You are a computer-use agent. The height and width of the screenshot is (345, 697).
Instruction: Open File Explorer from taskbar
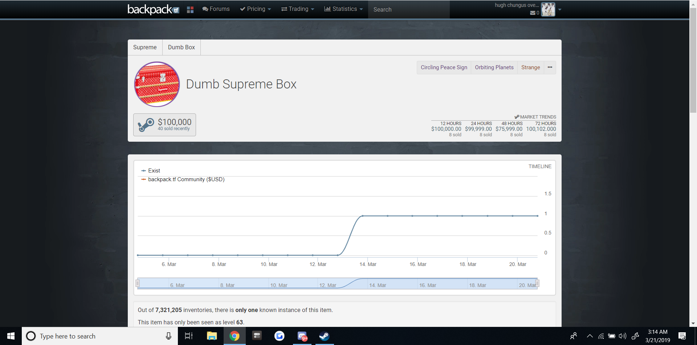pyautogui.click(x=212, y=336)
